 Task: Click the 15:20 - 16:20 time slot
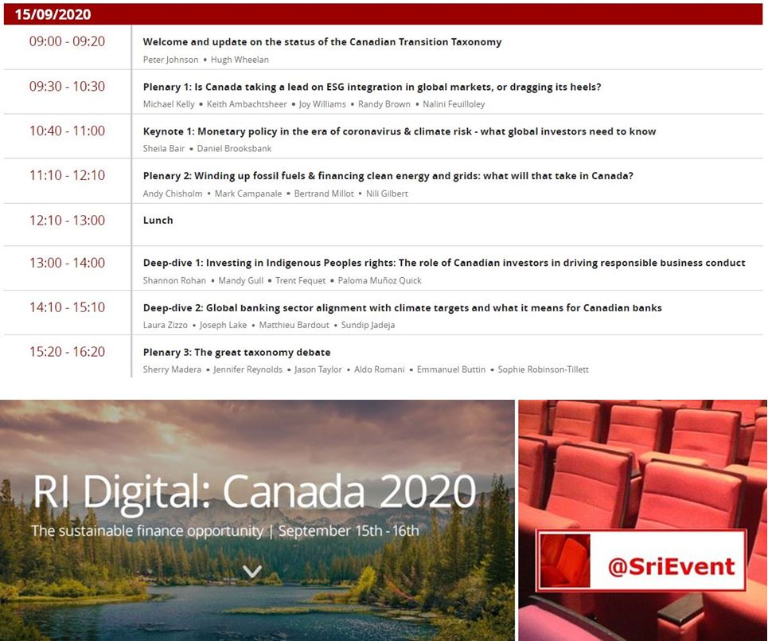tap(67, 352)
